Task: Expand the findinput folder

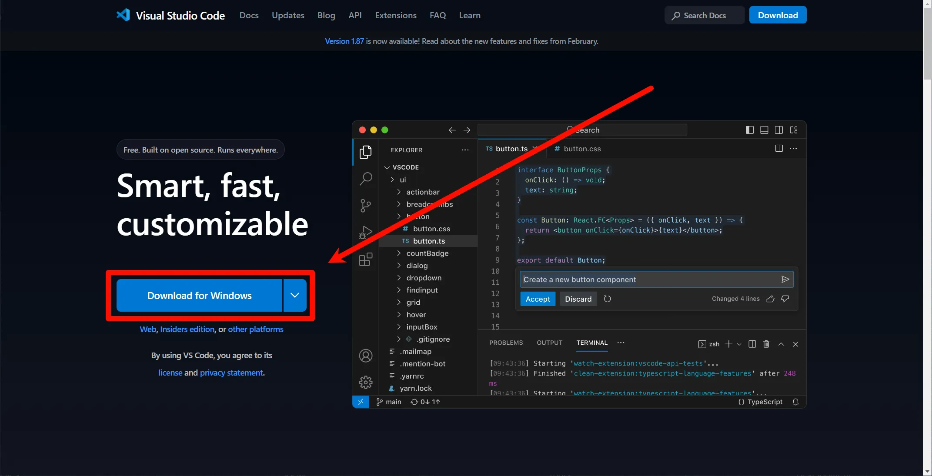Action: tap(399, 290)
